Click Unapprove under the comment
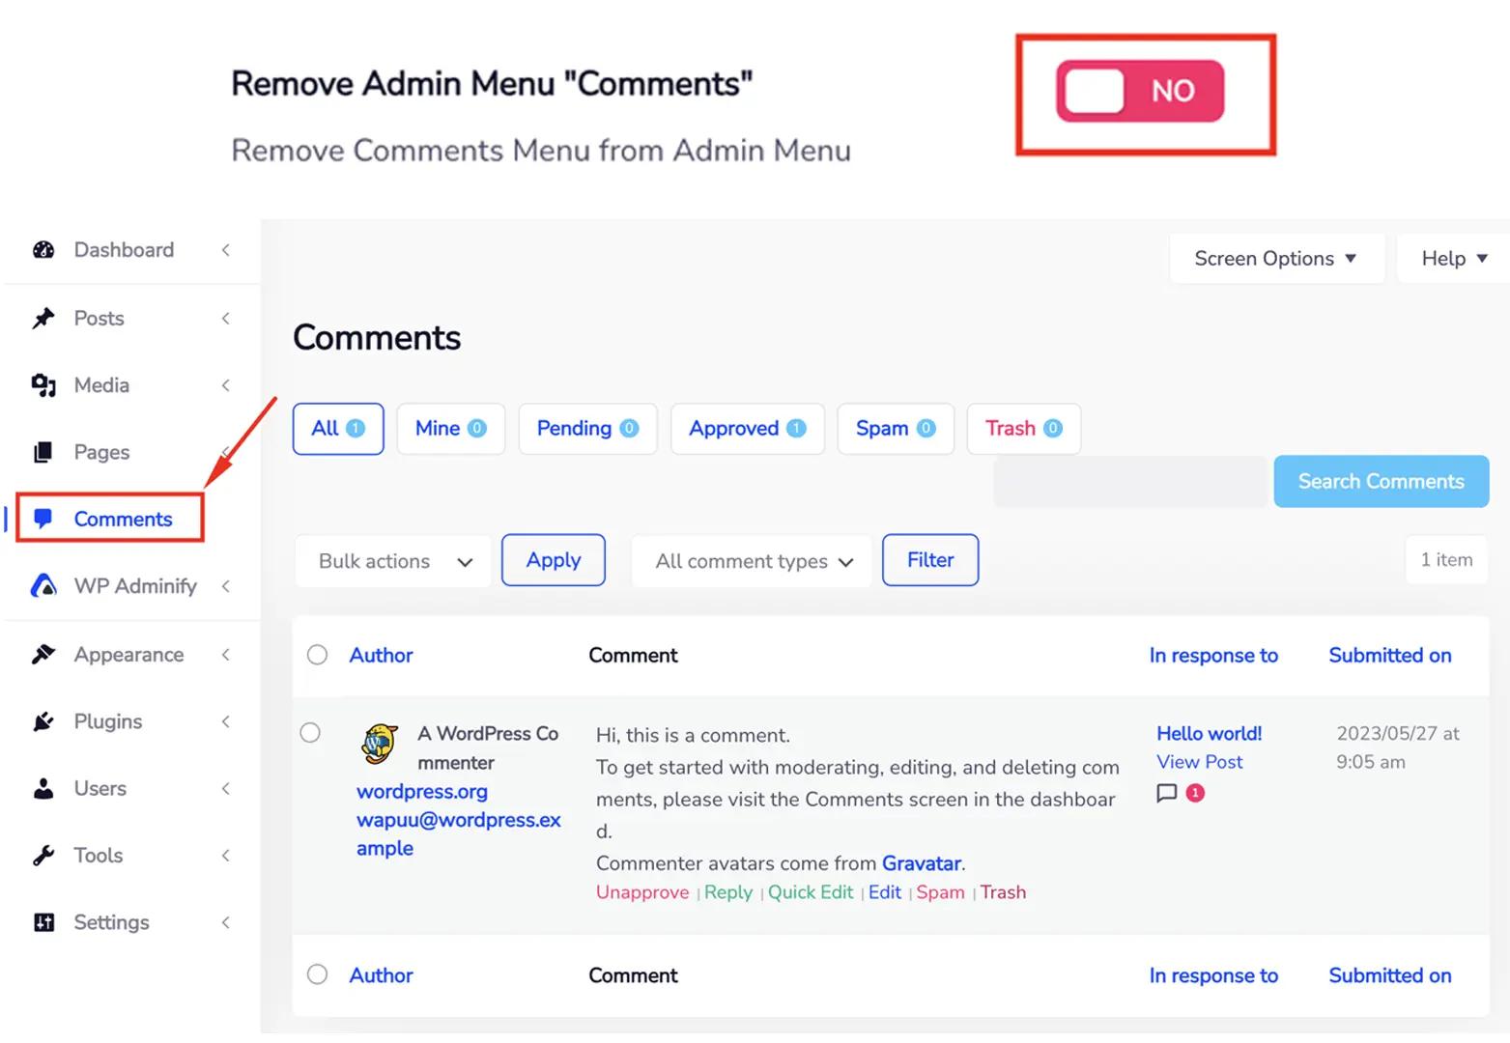 pos(642,892)
